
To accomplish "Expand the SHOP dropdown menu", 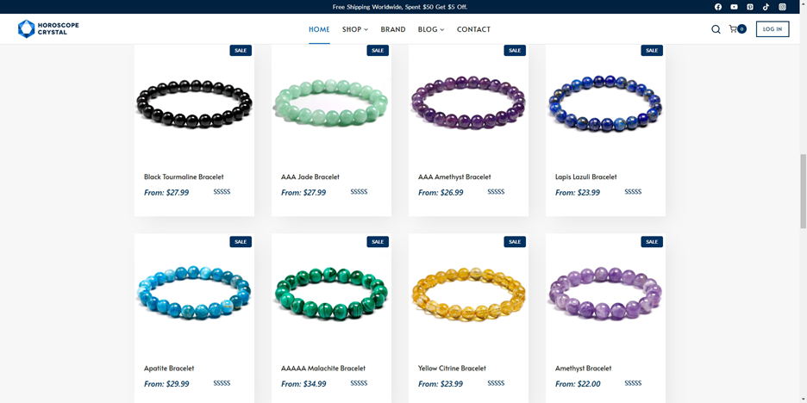I will coord(355,29).
